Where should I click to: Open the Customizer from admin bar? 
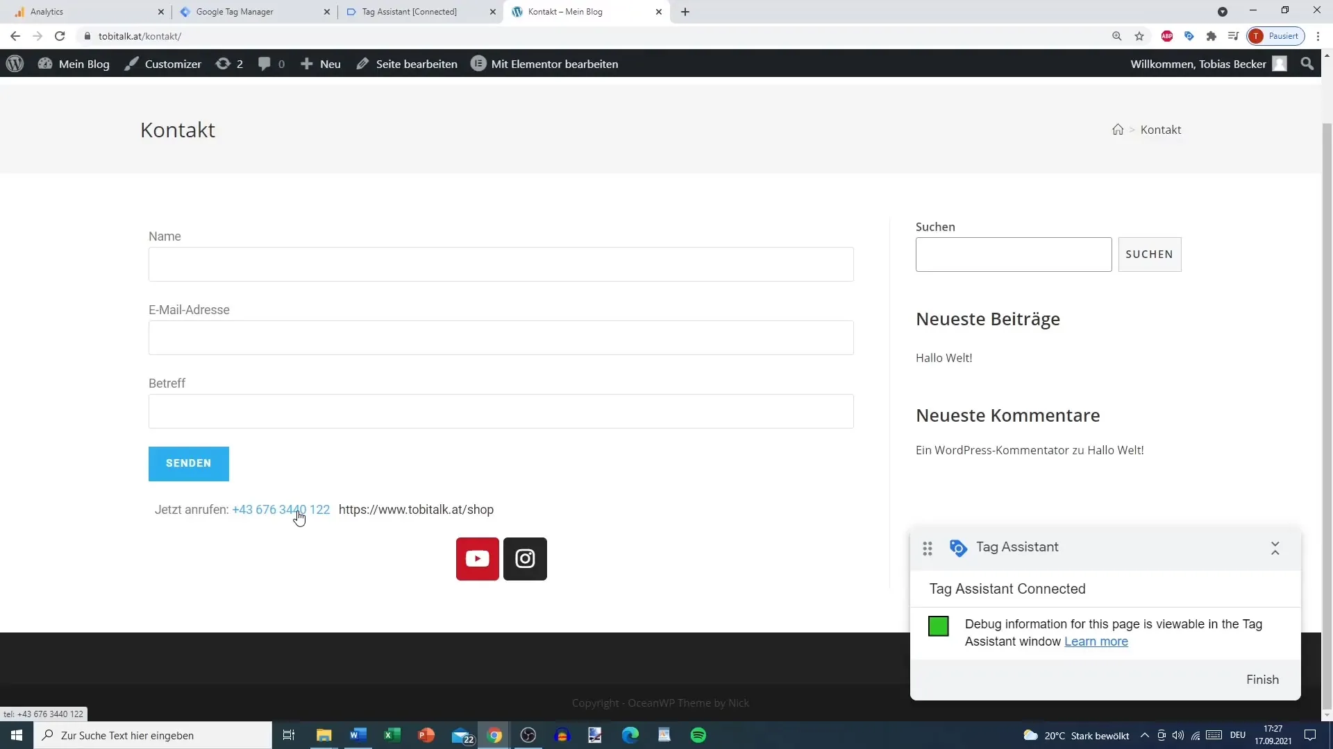click(x=162, y=64)
